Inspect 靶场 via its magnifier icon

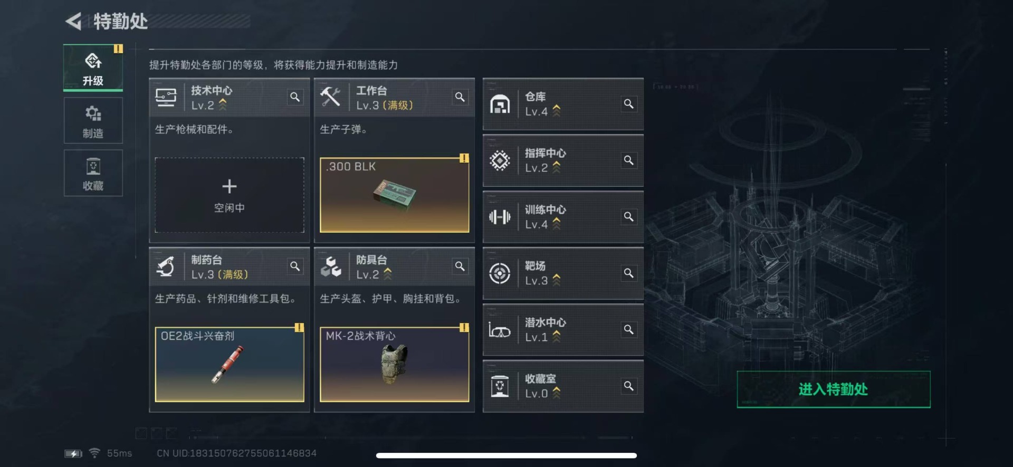pos(628,273)
